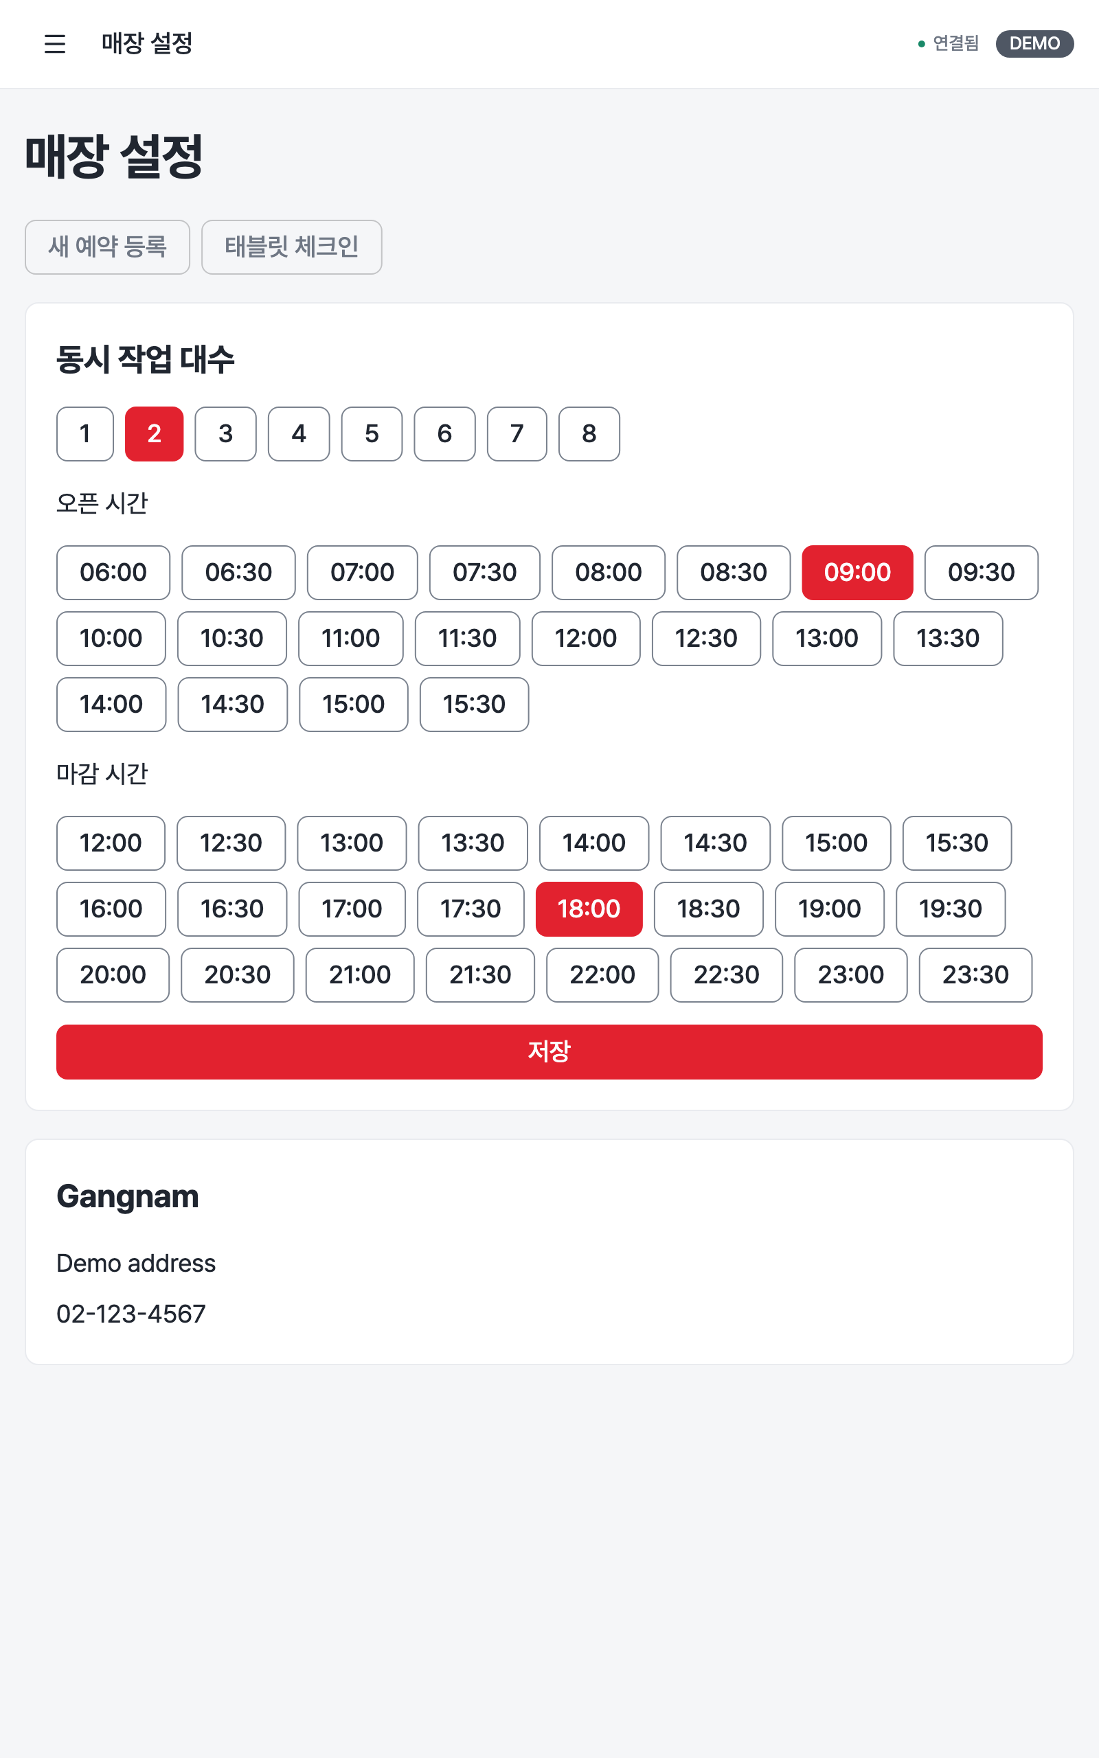Set opening time to 10:00

coord(111,639)
